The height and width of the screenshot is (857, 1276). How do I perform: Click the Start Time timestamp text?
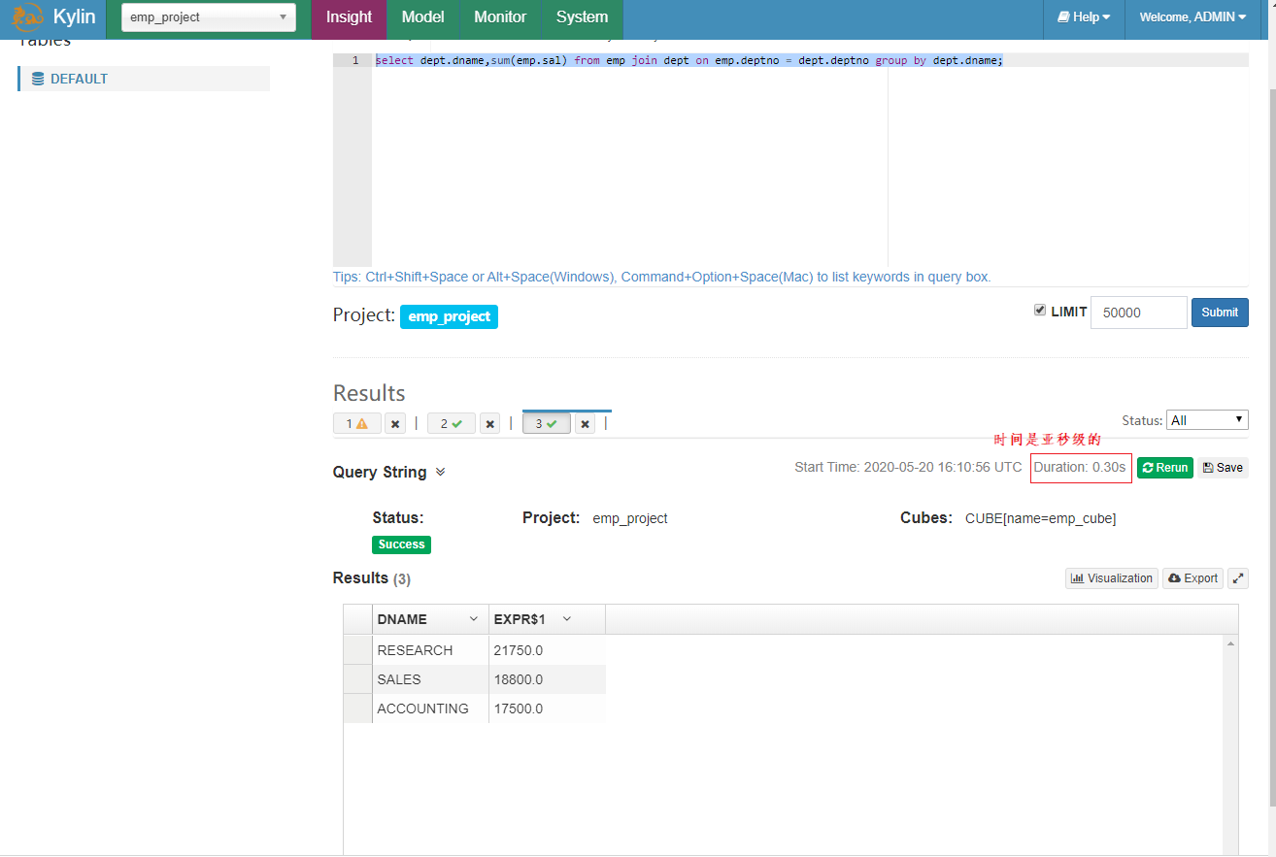908,467
